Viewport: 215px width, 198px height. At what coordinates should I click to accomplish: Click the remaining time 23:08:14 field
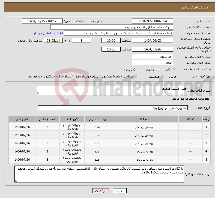pos(53,41)
